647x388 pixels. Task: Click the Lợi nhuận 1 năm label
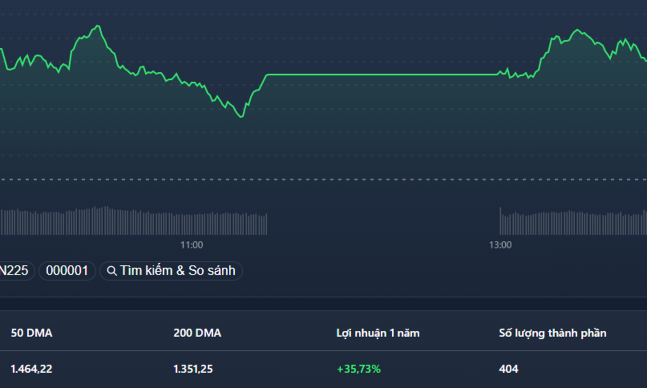click(x=378, y=333)
